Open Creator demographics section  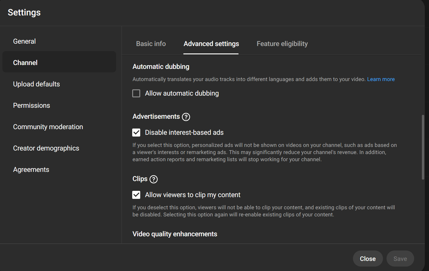tap(46, 148)
